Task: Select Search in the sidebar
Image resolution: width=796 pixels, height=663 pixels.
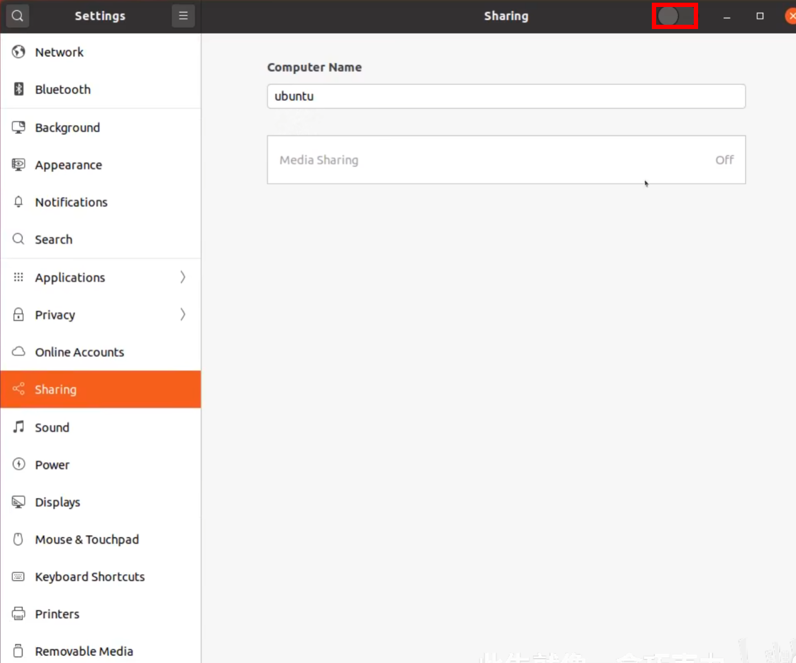Action: point(101,239)
